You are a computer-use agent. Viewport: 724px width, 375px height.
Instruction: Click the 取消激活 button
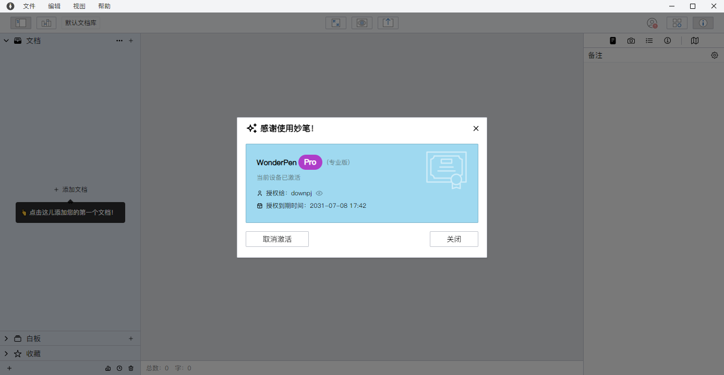[277, 239]
